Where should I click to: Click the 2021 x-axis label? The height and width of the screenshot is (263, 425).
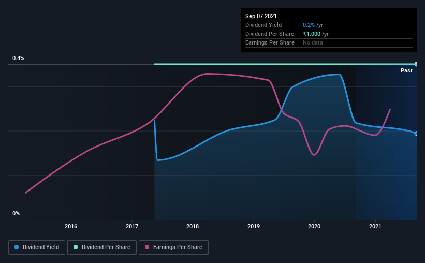pyautogui.click(x=375, y=226)
